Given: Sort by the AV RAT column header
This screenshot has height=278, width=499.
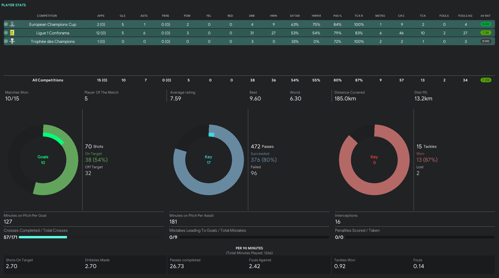Looking at the screenshot, I should (x=485, y=16).
